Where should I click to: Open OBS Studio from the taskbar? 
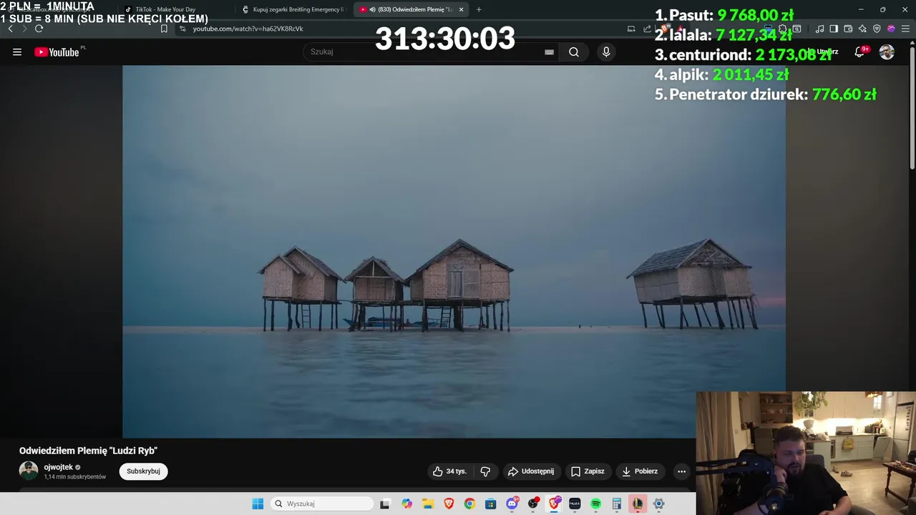click(533, 504)
